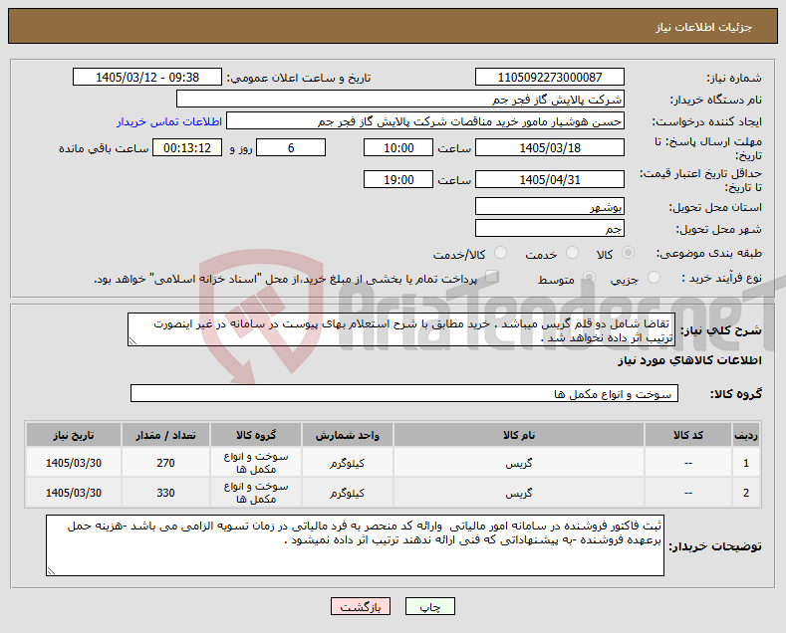Image resolution: width=786 pixels, height=633 pixels.
Task: Click the buyer organization name field
Action: 400,100
